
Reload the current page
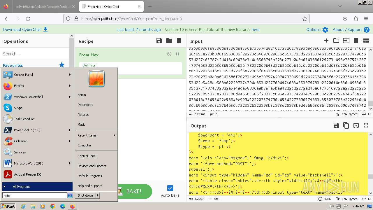click(x=28, y=19)
